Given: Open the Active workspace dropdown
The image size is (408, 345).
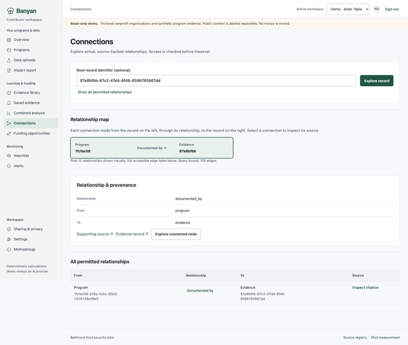Looking at the screenshot, I should point(348,9).
